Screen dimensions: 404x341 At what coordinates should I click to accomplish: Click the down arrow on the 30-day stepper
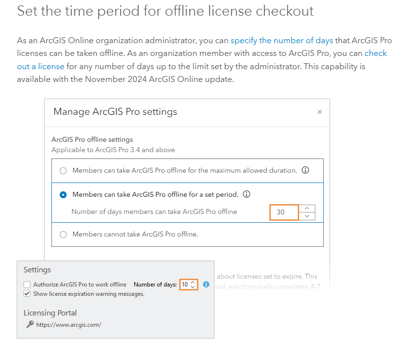coord(307,216)
